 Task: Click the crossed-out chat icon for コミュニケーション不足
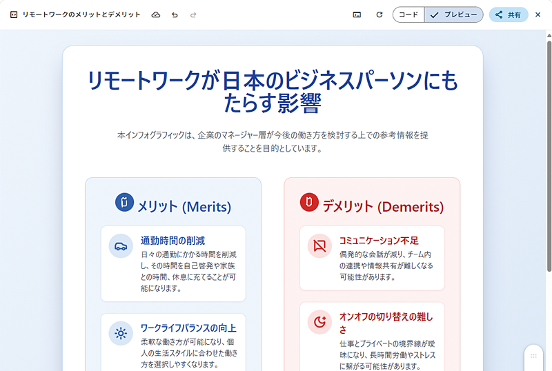[319, 245]
